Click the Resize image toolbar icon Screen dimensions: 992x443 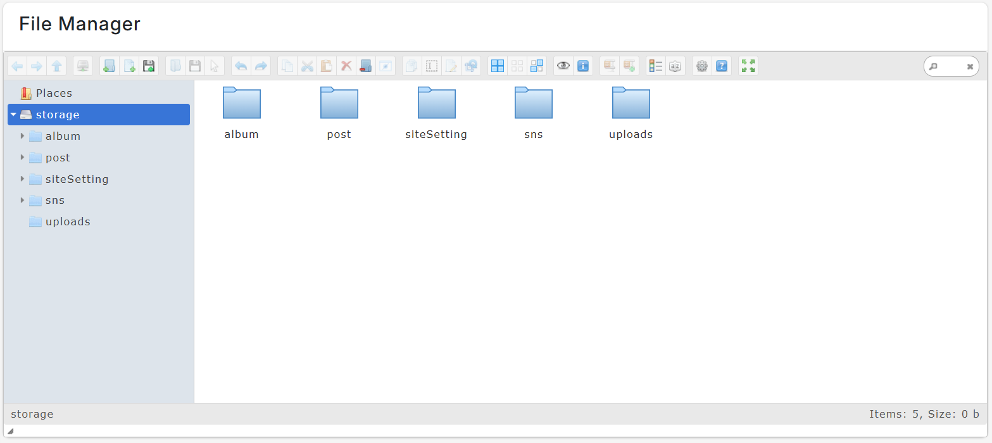pyautogui.click(x=471, y=66)
